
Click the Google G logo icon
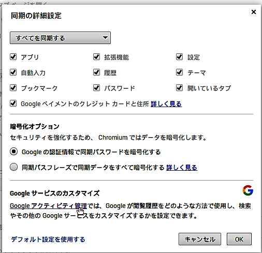tap(248, 190)
